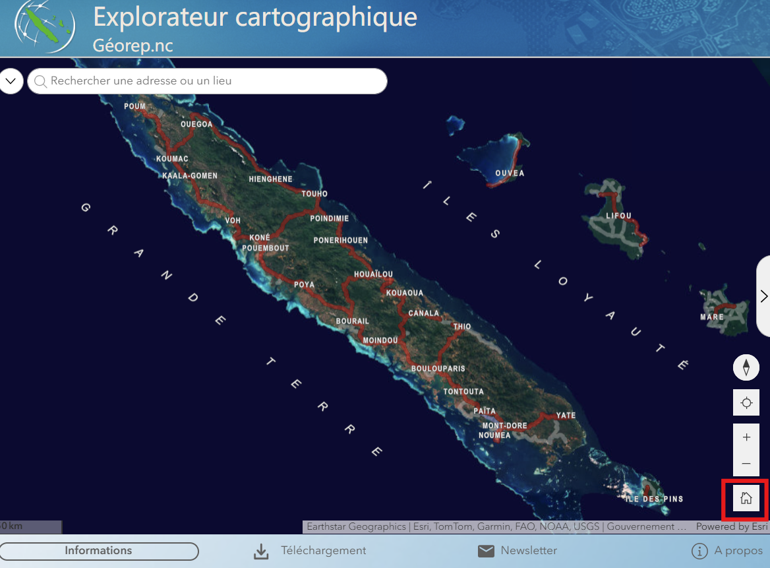The image size is (770, 568).
Task: Click the BOURAIL town label
Action: pos(352,321)
